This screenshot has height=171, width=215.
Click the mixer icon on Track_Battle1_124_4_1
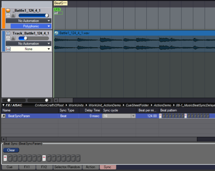[13, 38]
